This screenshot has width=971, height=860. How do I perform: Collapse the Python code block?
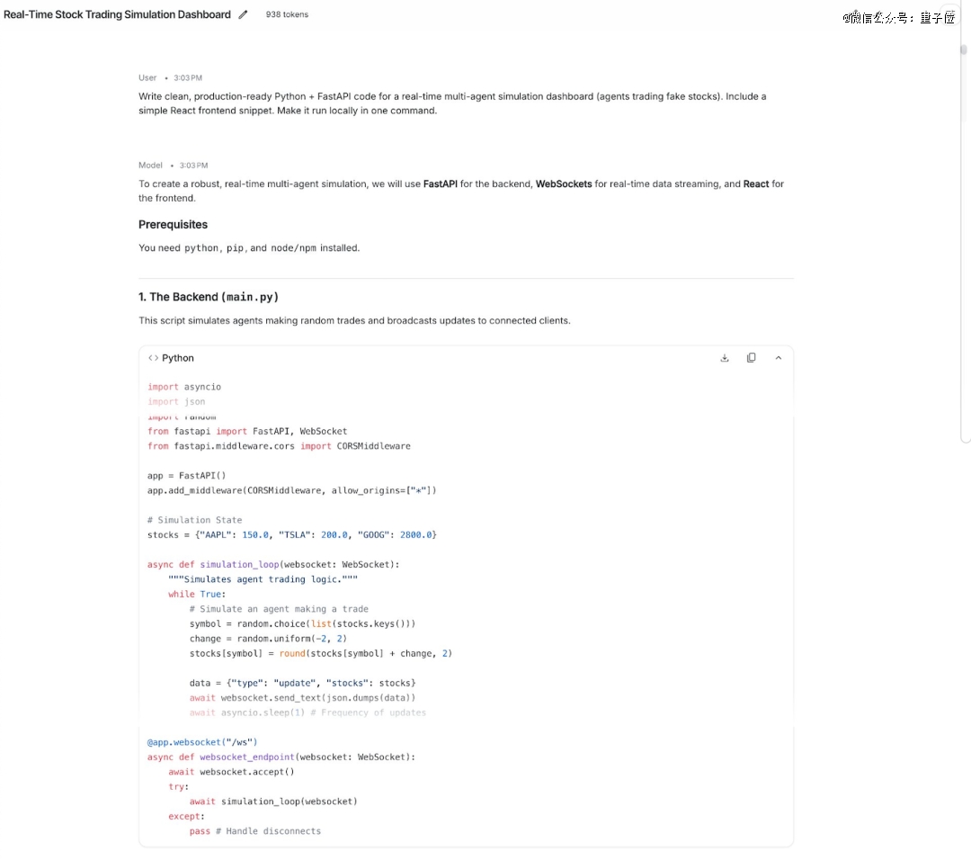pos(779,358)
